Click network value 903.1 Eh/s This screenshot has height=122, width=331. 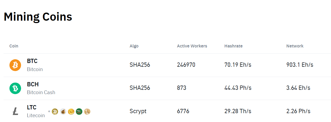pos(300,65)
